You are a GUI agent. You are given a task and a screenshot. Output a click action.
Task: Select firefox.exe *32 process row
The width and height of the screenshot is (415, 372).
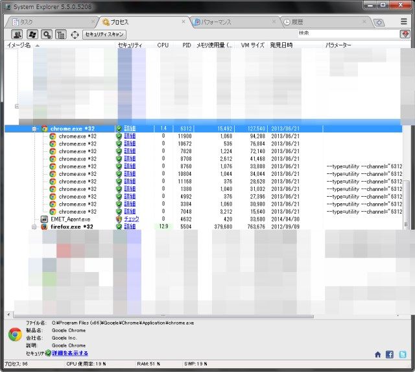203,227
